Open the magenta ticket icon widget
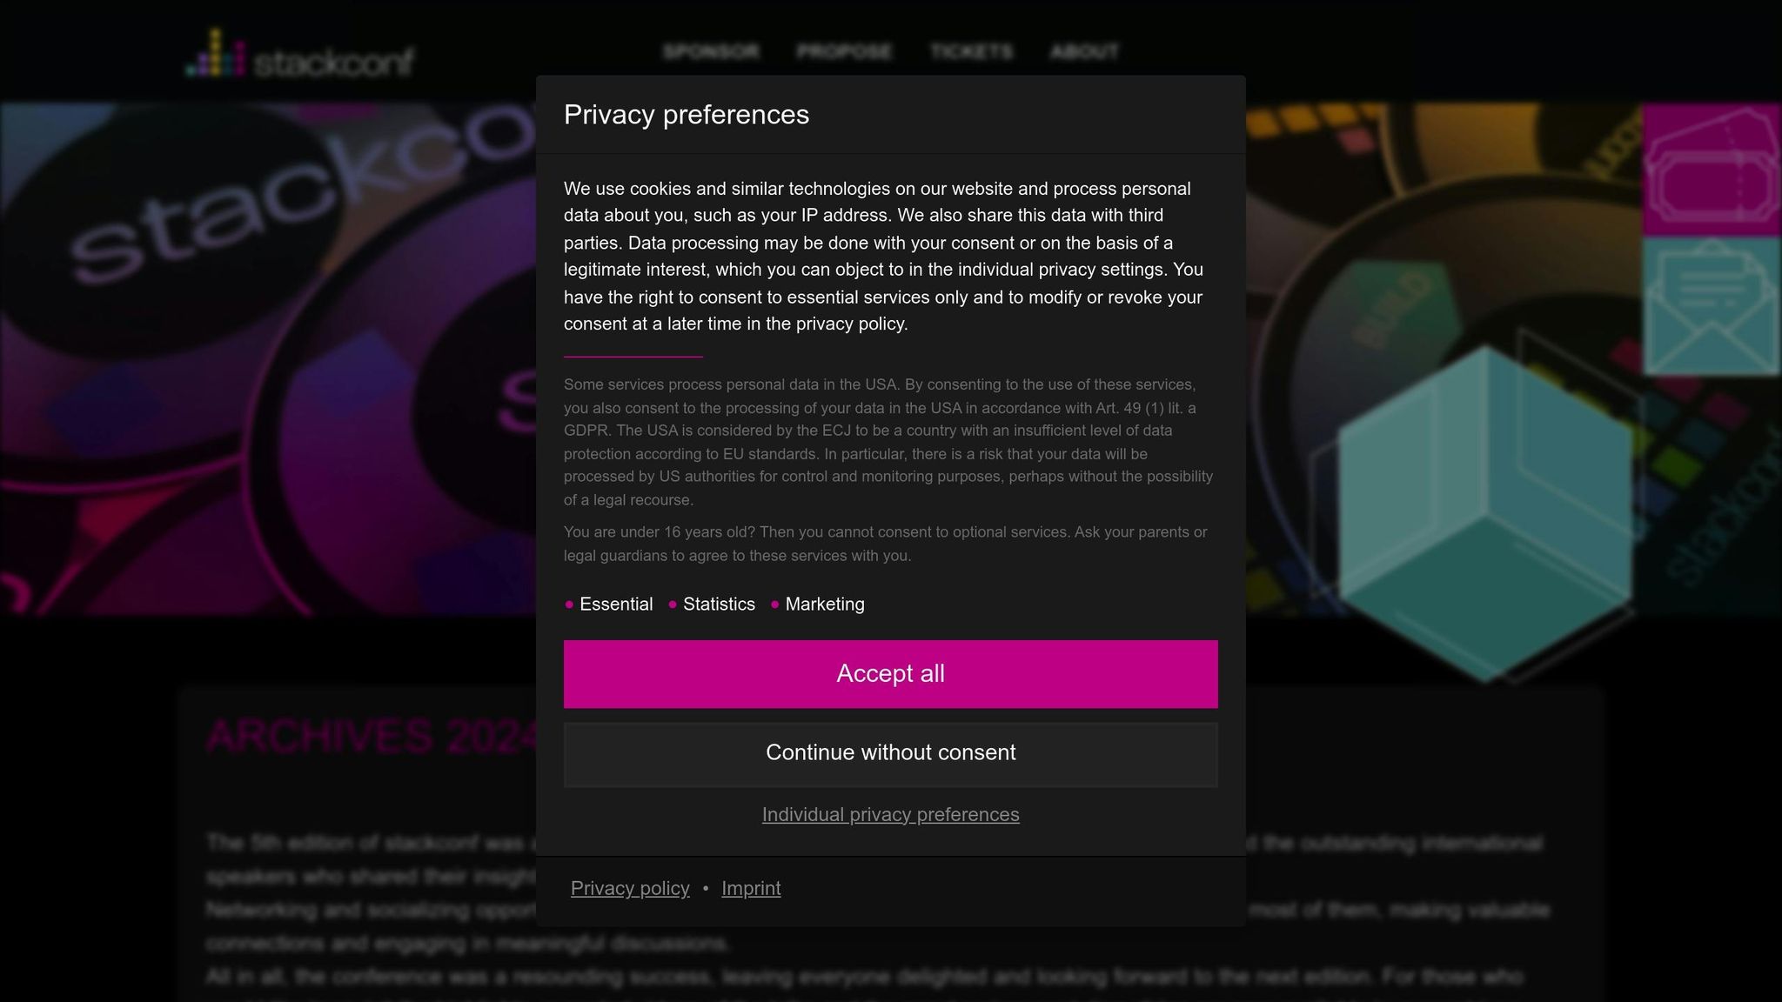Viewport: 1782px width, 1002px height. click(x=1711, y=170)
